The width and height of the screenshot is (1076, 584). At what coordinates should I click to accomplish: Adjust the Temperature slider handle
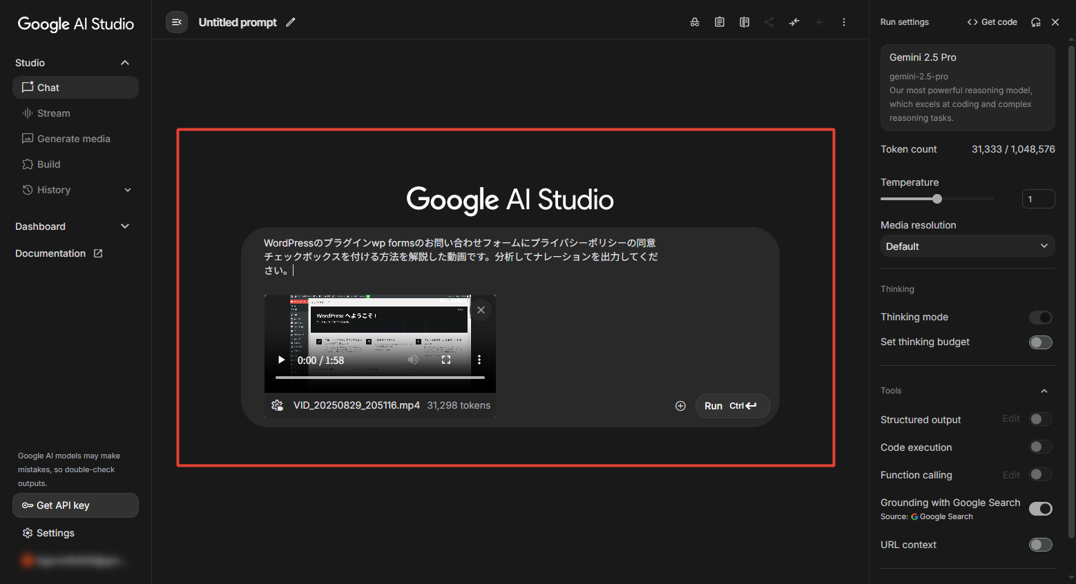(937, 199)
